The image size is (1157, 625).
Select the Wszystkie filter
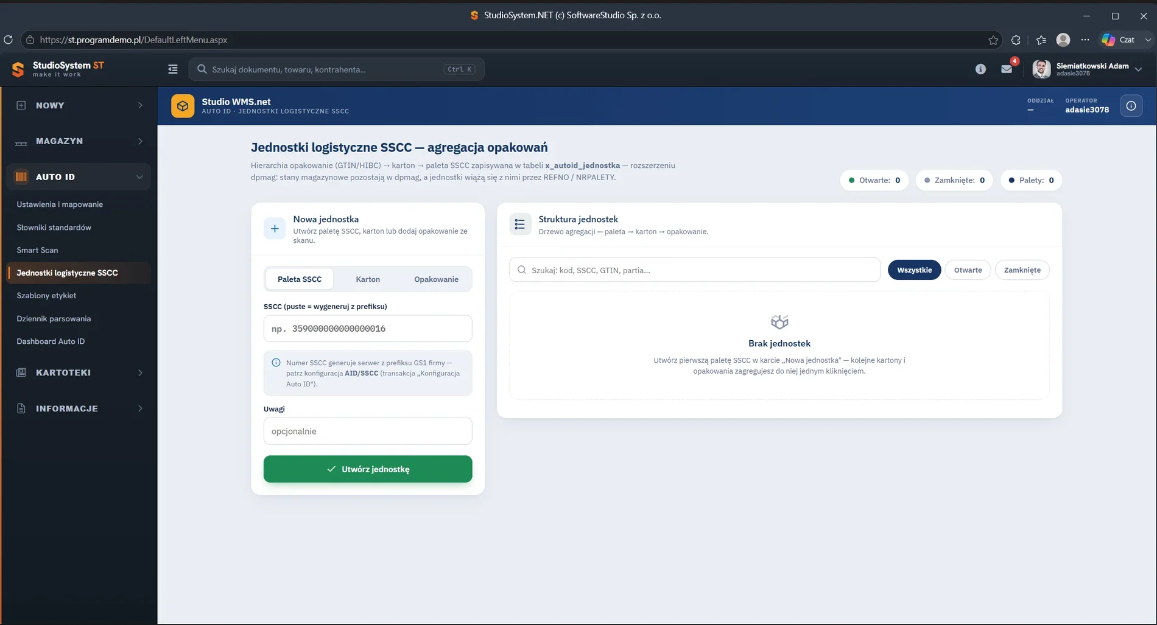point(914,270)
